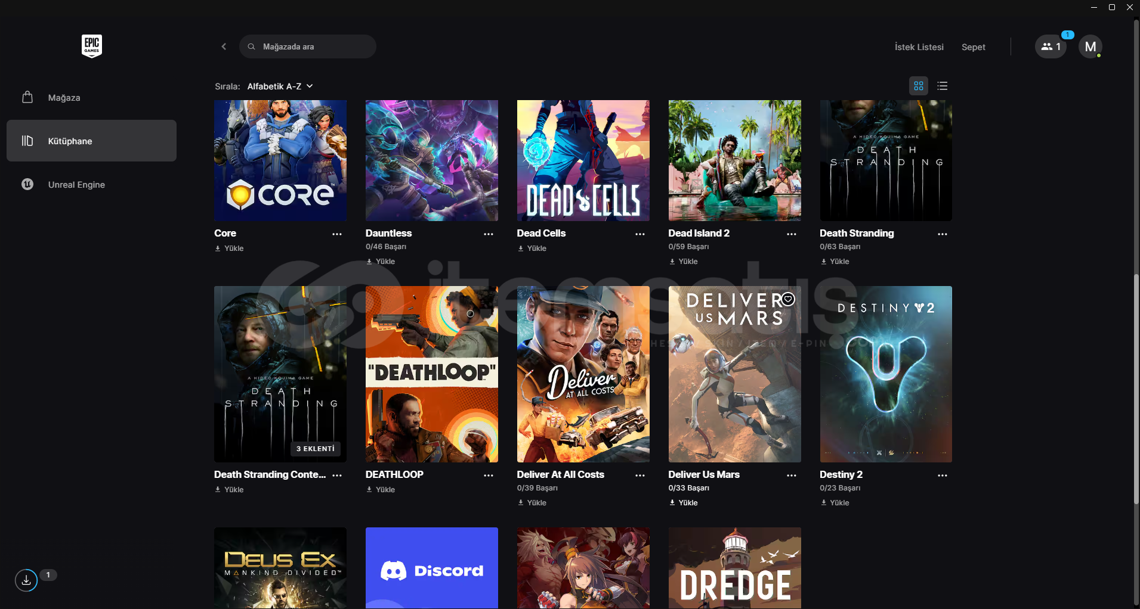Open the Dauntless cover art
Viewport: 1140px width, 609px height.
tap(432, 160)
